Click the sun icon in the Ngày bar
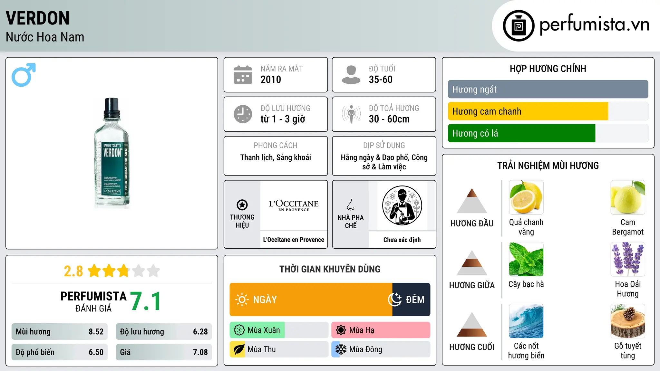 (x=242, y=300)
